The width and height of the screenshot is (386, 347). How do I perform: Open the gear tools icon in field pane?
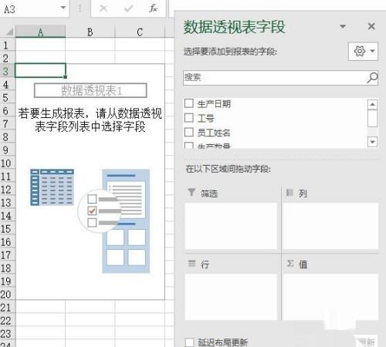pyautogui.click(x=363, y=52)
